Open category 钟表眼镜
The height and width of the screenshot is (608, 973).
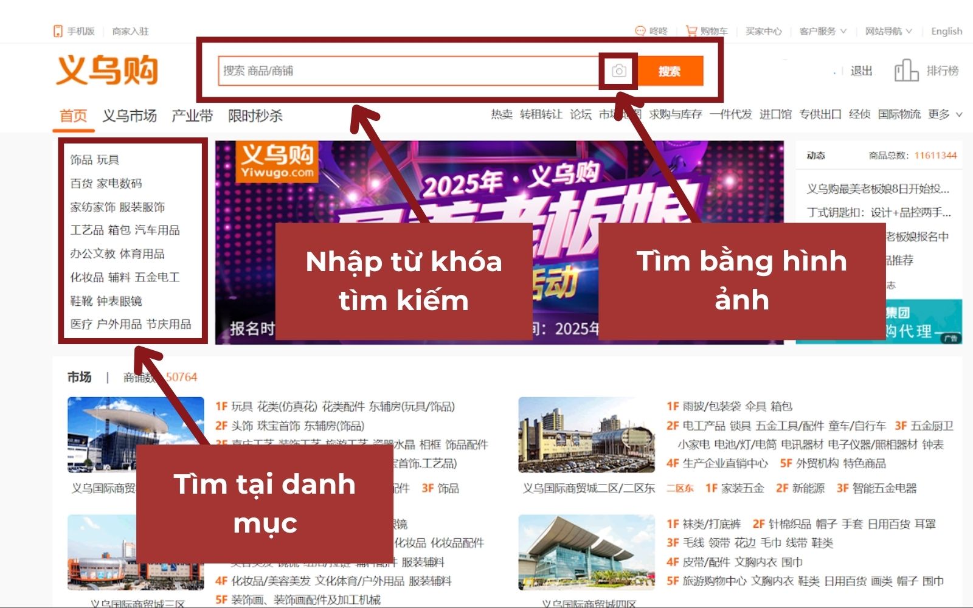(x=119, y=302)
